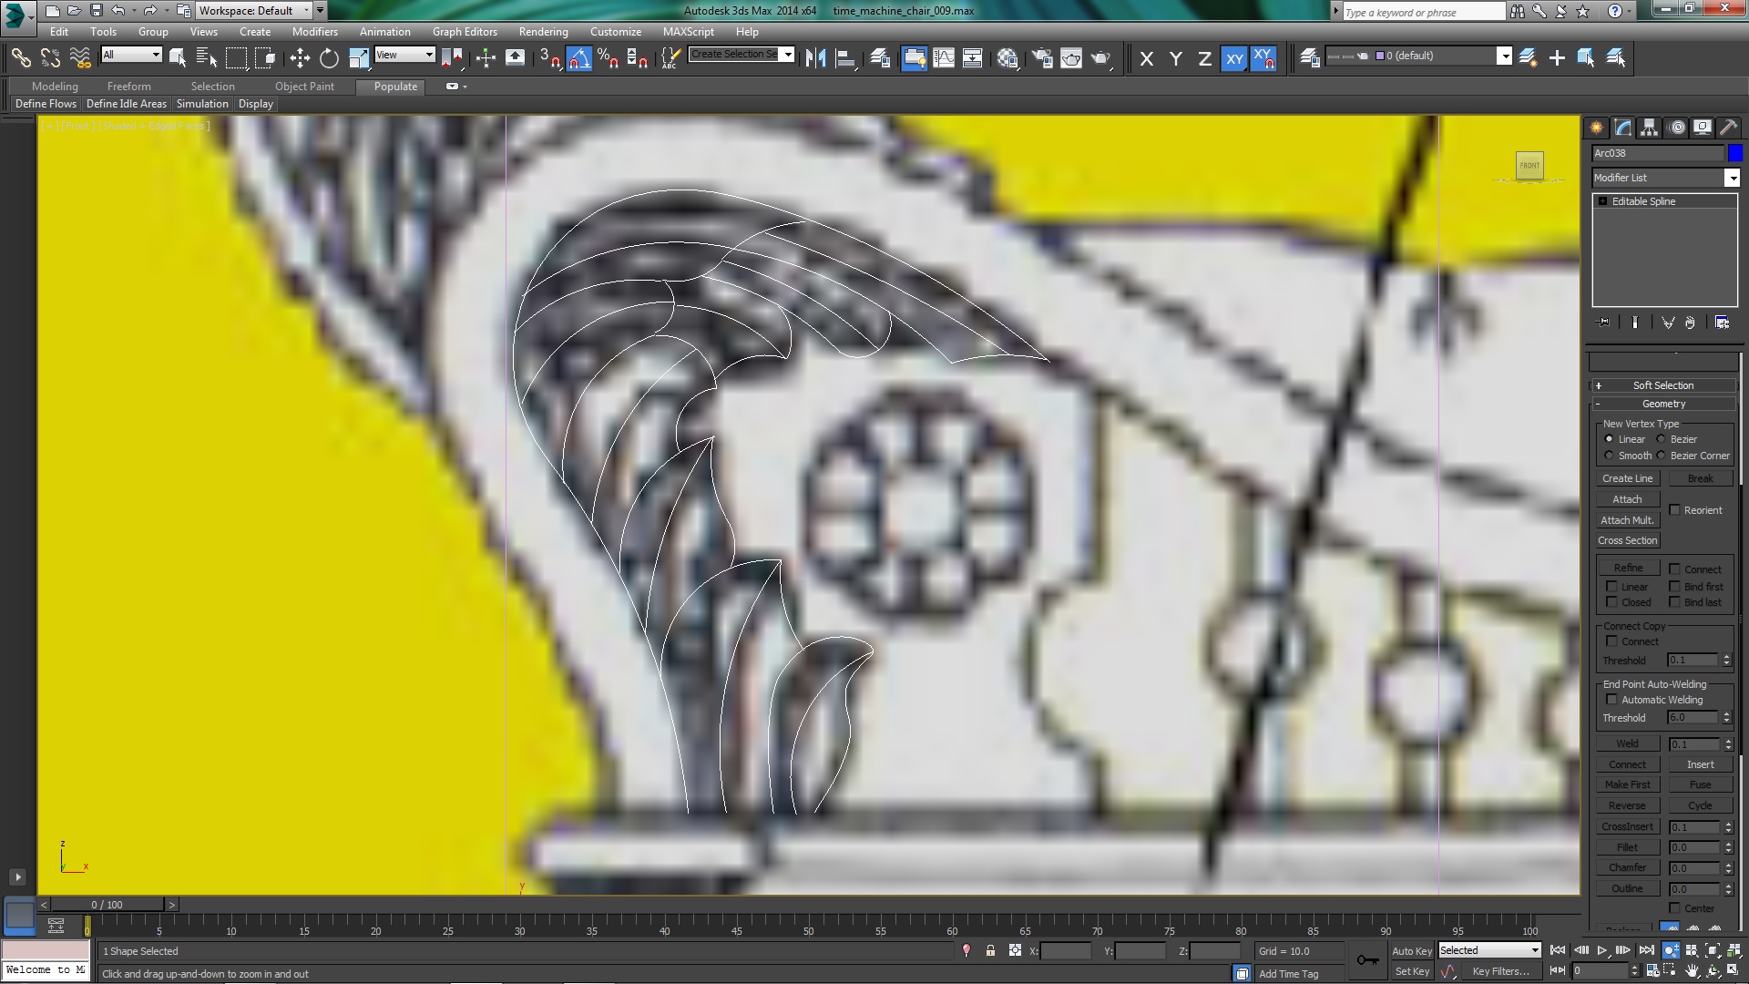Open the Hierarchy command panel tab

click(x=1650, y=128)
